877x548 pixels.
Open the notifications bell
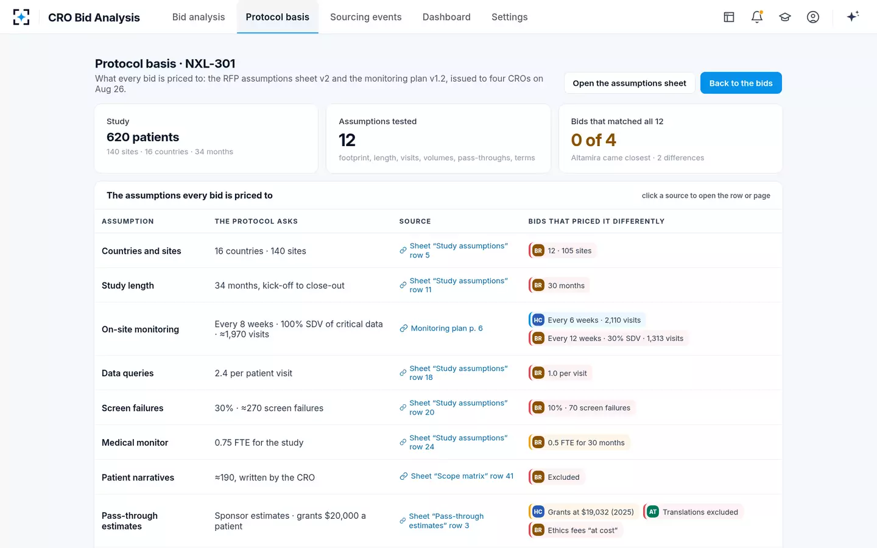(757, 17)
